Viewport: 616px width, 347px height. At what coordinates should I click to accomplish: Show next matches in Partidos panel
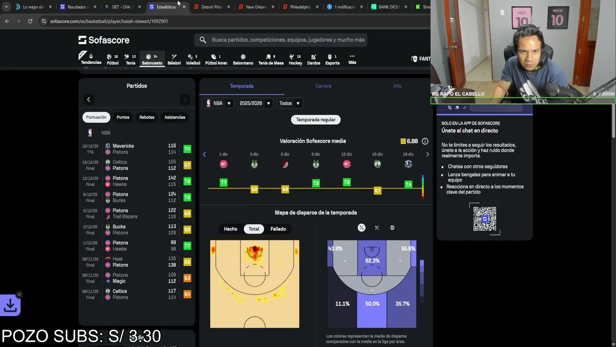(185, 99)
